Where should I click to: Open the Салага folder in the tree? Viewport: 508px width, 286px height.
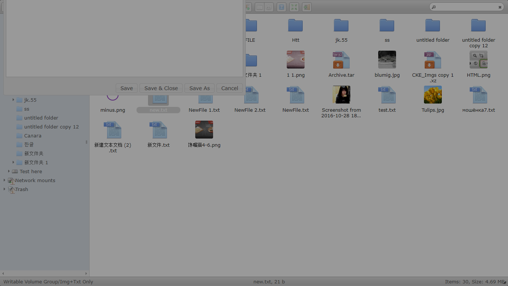33,136
